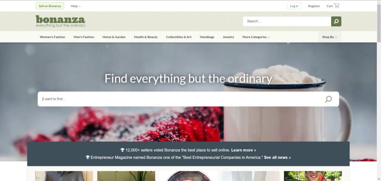Click the Sell on Bonanza button
This screenshot has width=381, height=181.
(x=50, y=6)
